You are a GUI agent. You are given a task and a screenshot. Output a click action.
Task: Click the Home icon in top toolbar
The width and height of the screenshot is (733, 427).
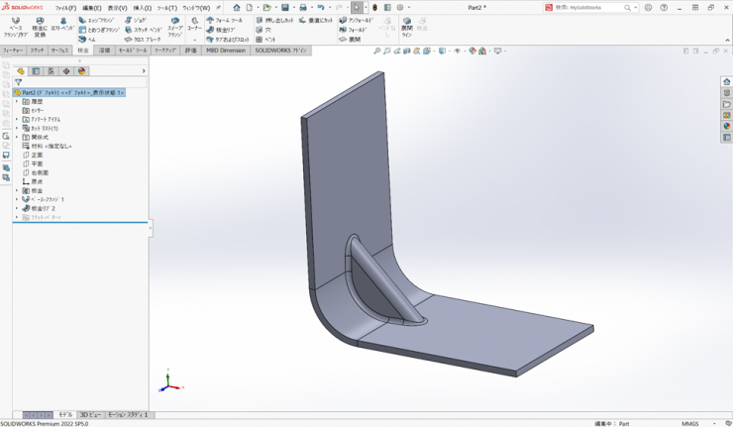tap(236, 7)
